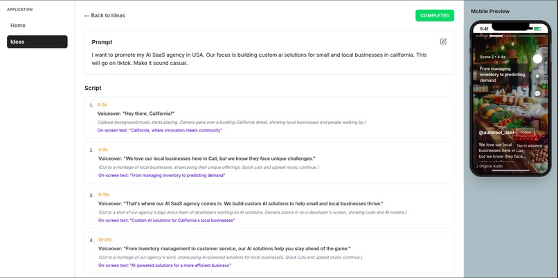Click the story progress bar in preview

[510, 35]
